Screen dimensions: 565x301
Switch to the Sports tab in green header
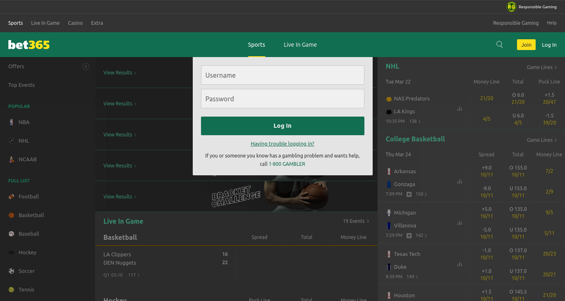point(256,45)
